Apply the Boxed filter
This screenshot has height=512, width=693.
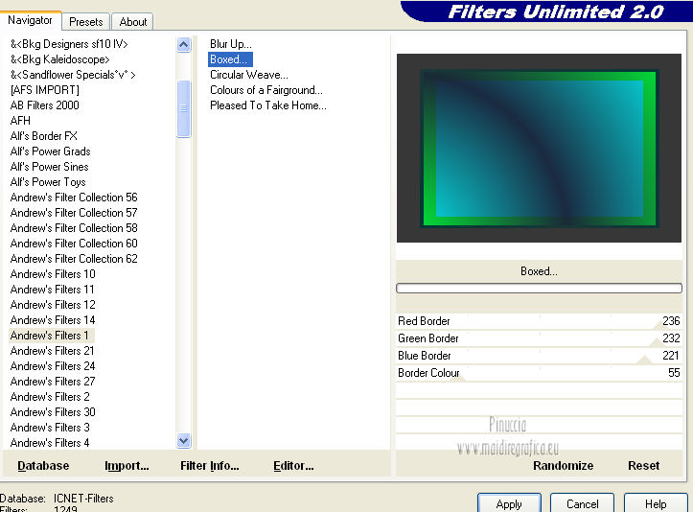[x=509, y=503]
